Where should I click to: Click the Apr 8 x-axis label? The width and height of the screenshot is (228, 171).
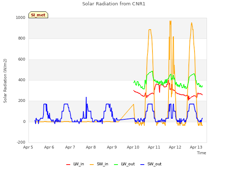point(91,147)
